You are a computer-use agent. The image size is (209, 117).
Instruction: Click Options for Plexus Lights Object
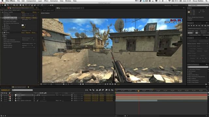[x=28, y=18]
